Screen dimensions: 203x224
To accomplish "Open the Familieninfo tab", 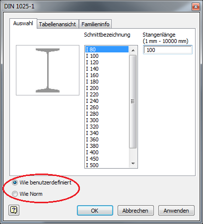I will click(95, 24).
